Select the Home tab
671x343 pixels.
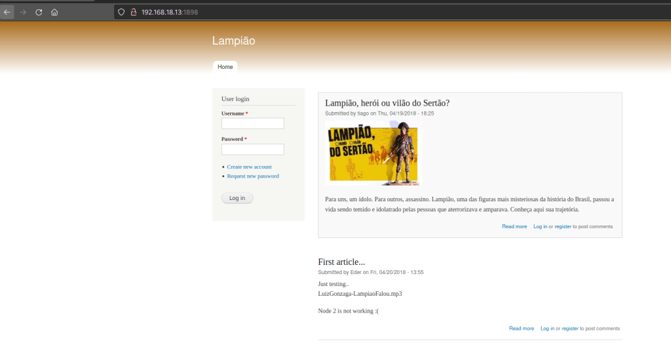click(225, 67)
